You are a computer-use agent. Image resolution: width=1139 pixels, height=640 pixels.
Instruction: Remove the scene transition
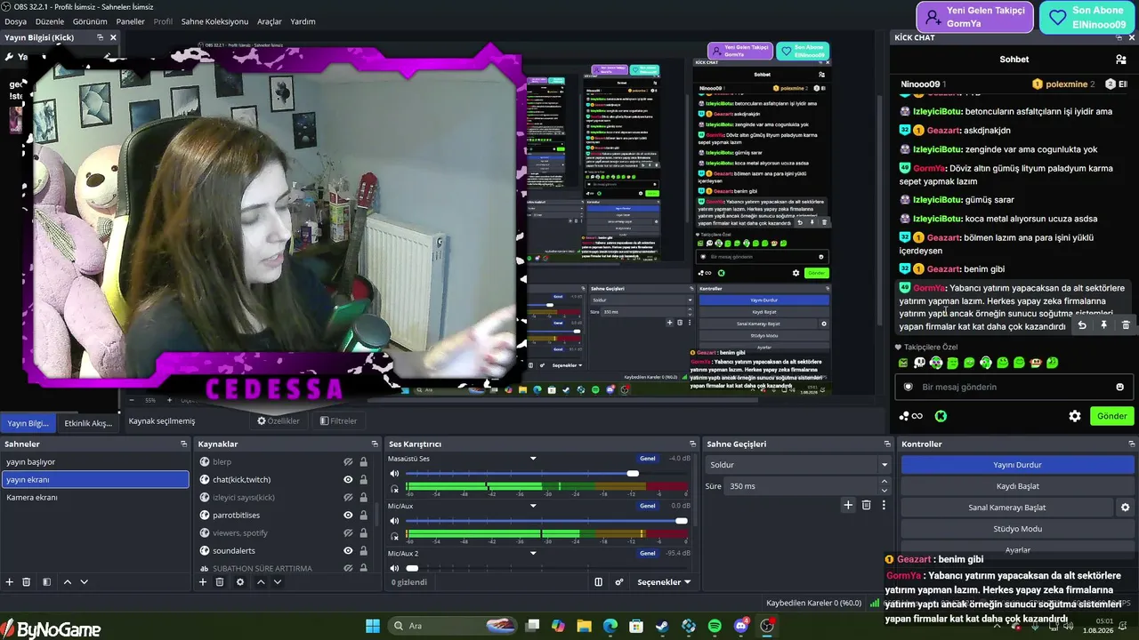pyautogui.click(x=866, y=505)
